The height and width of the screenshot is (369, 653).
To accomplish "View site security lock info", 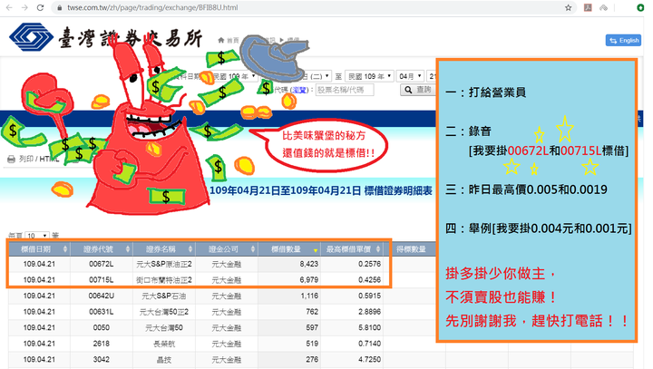I will click(x=60, y=7).
